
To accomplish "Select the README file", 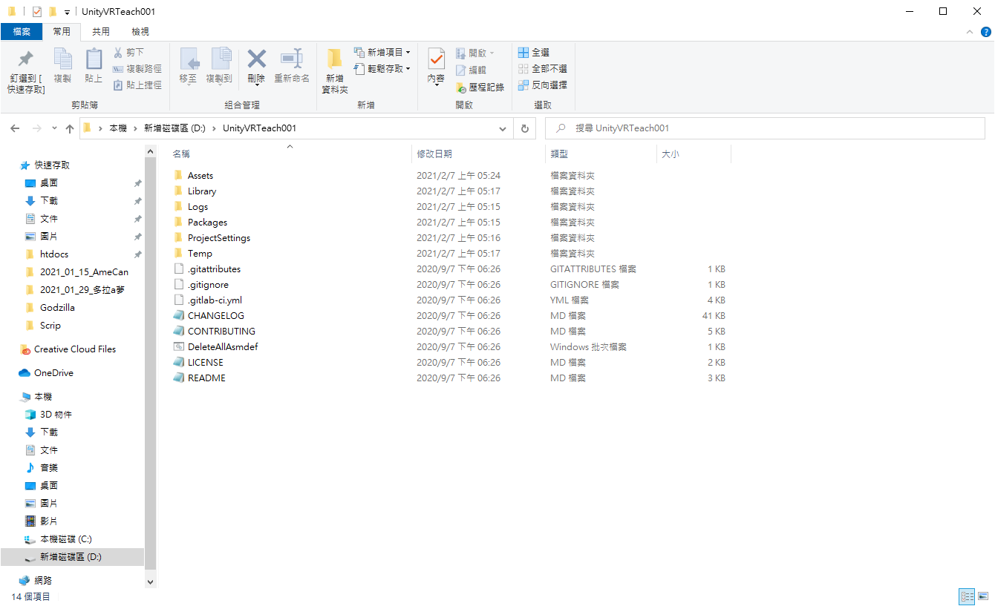I will coord(206,378).
